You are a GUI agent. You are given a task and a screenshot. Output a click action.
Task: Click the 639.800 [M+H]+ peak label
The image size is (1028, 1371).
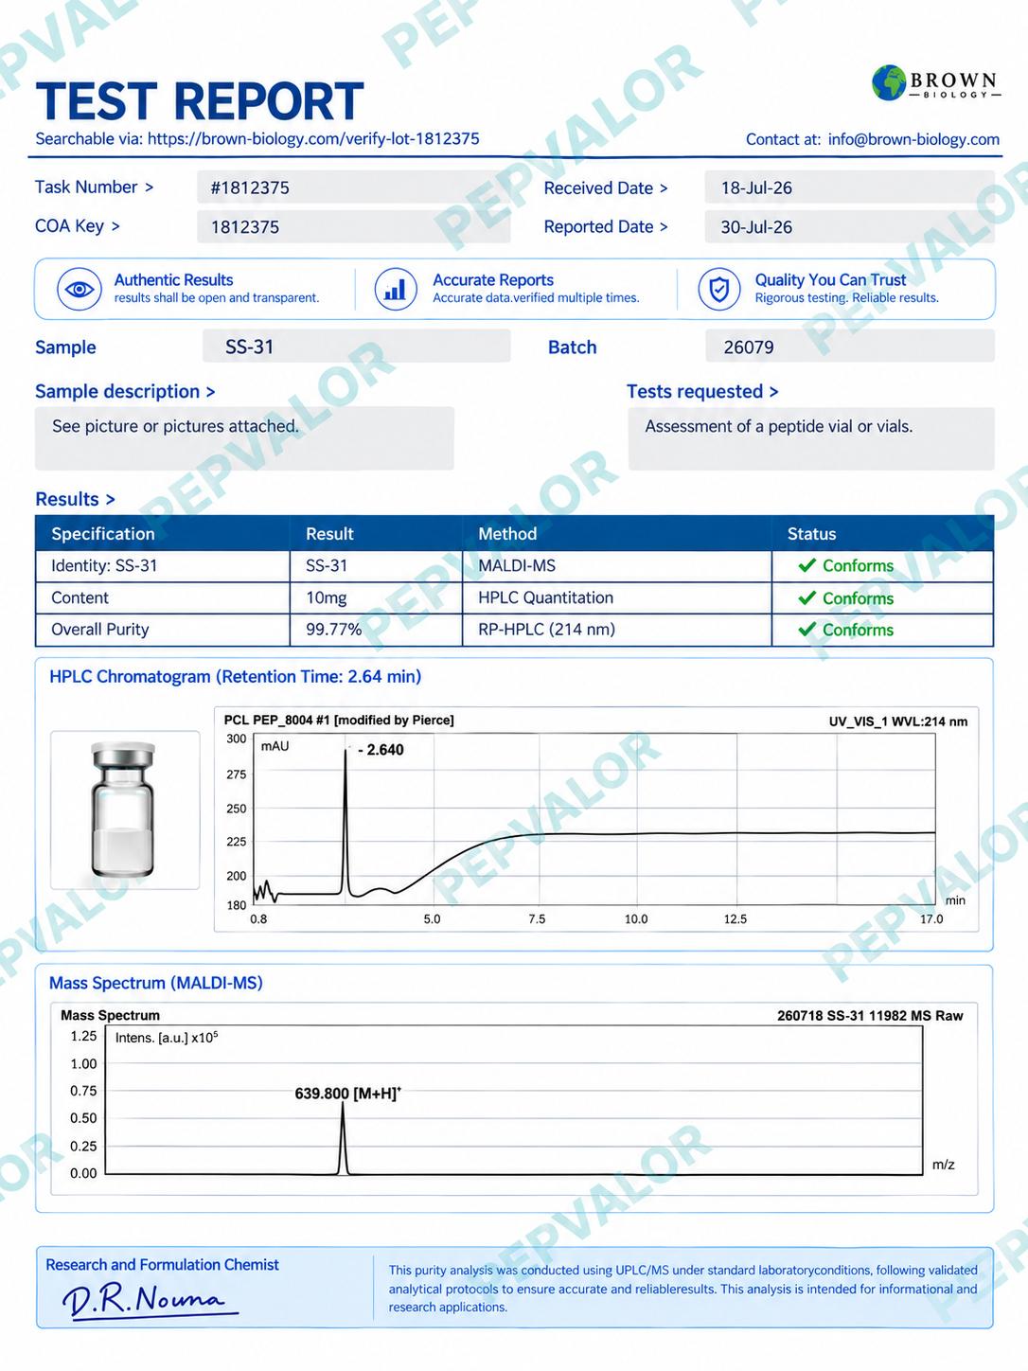(347, 1094)
